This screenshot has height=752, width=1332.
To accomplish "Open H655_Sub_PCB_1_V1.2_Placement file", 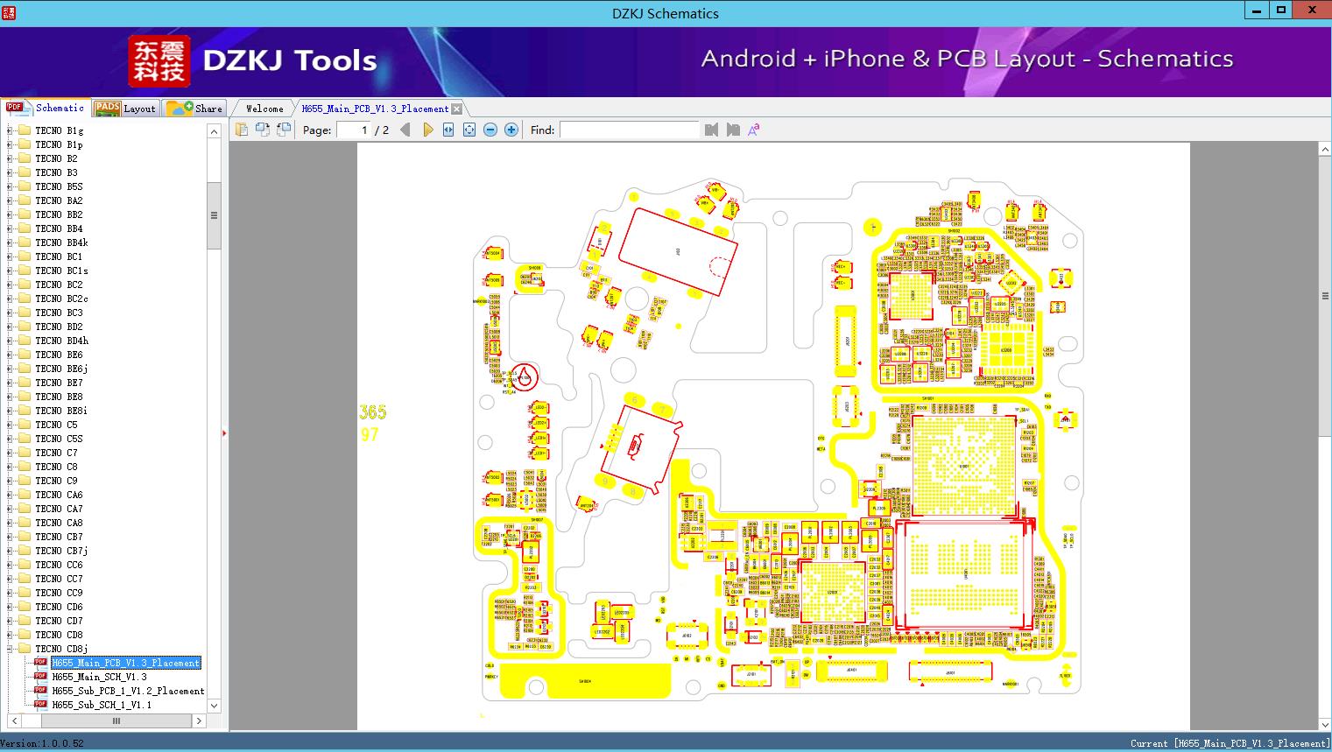I will tap(128, 691).
